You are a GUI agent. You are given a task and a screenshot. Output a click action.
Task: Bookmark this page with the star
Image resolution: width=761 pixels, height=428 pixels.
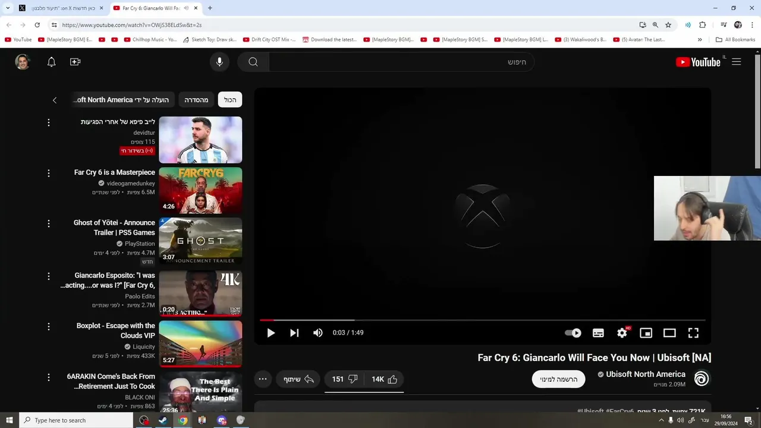668,25
